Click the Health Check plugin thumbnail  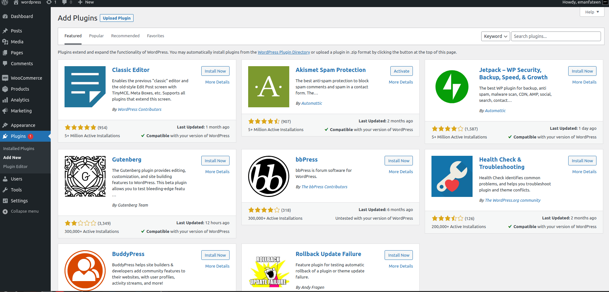(x=452, y=176)
